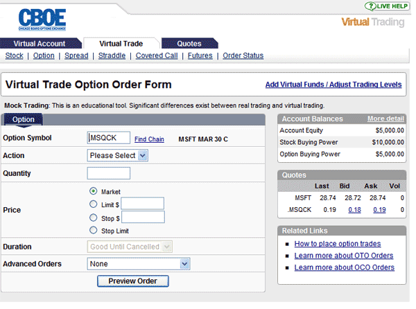The image size is (416, 309).
Task: Click the Preview Order button
Action: [132, 281]
